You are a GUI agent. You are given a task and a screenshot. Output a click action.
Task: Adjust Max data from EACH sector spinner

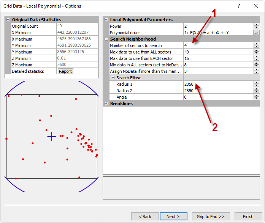point(256,58)
